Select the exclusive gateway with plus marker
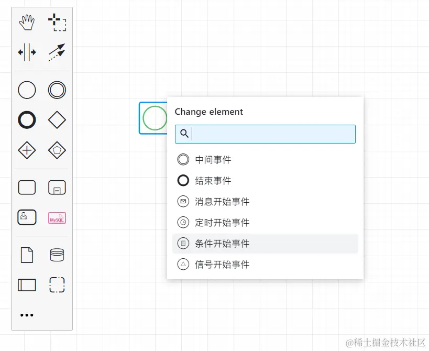 pyautogui.click(x=27, y=150)
